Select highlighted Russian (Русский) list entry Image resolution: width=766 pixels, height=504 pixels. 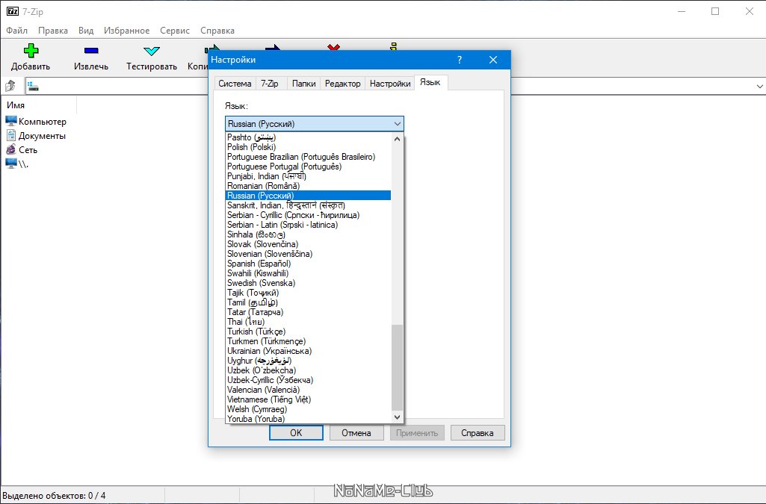(308, 196)
